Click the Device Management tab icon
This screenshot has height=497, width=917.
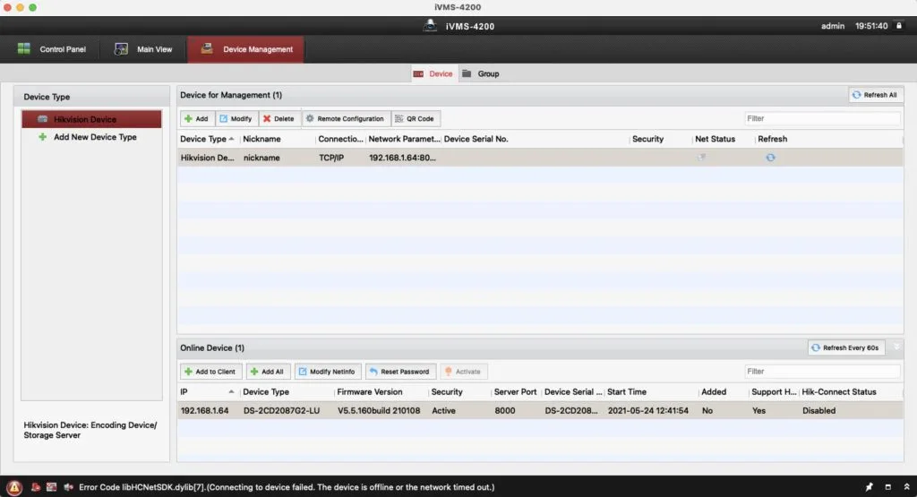pos(207,48)
